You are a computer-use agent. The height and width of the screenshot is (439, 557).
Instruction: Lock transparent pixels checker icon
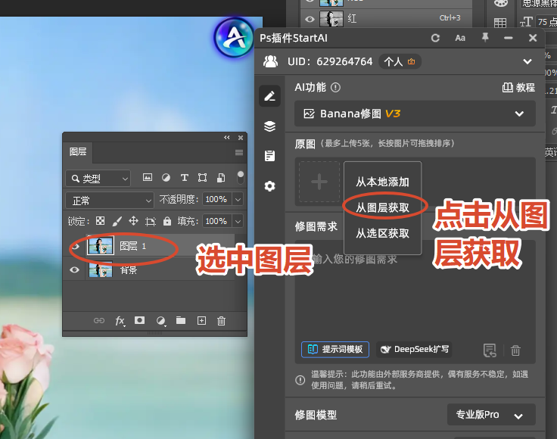[x=101, y=221]
